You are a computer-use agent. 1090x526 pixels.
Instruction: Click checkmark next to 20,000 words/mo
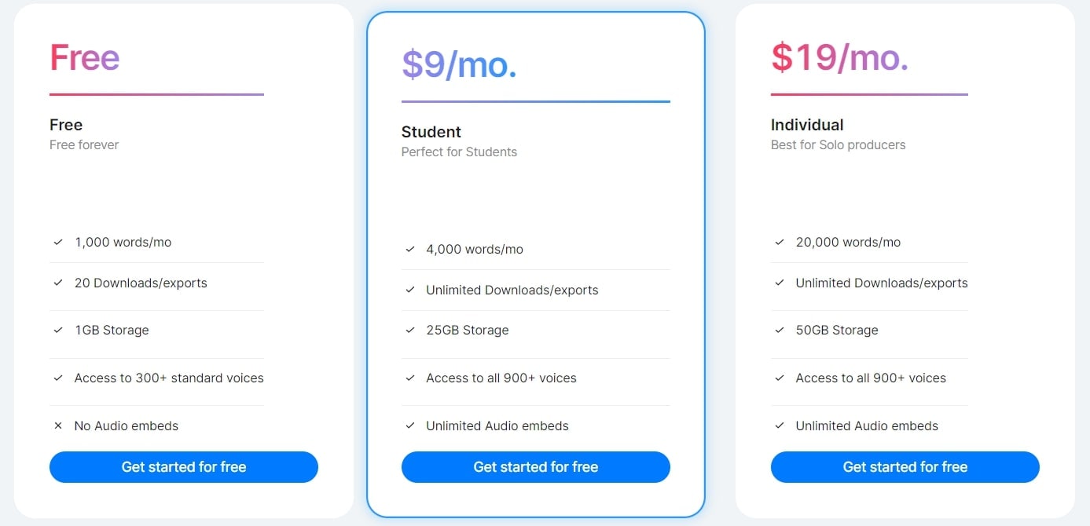[x=780, y=243]
